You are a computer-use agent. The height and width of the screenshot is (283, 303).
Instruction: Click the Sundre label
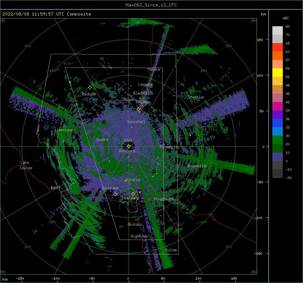pyautogui.click(x=102, y=139)
